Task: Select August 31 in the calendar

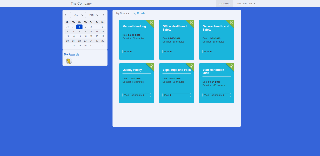Action: click(x=91, y=46)
